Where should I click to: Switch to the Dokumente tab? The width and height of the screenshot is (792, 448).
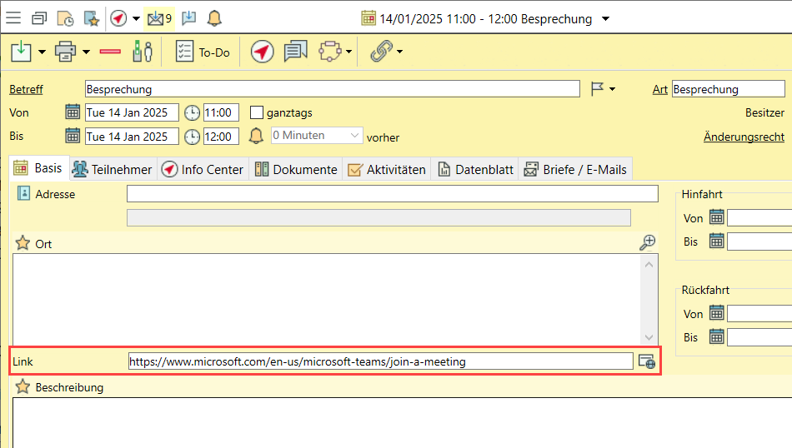point(296,169)
